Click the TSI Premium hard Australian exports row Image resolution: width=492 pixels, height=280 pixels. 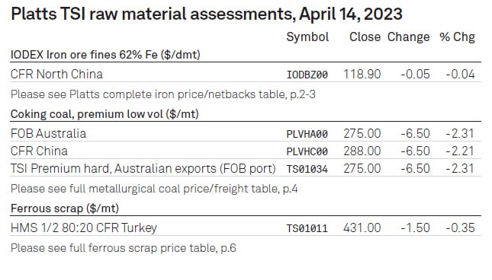pos(246,169)
